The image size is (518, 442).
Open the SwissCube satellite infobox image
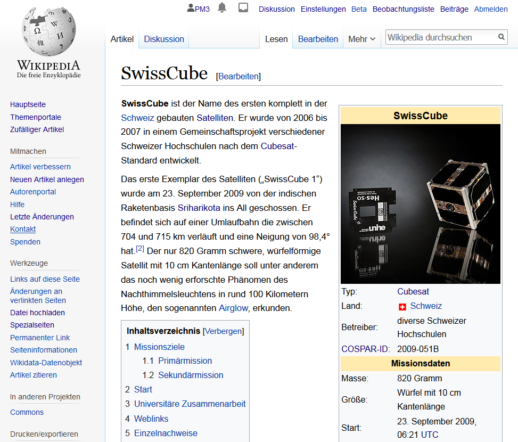click(x=421, y=204)
